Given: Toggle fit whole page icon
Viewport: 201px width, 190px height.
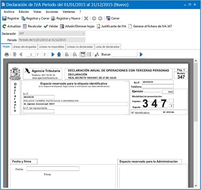Looking at the screenshot, I should click(x=89, y=54).
